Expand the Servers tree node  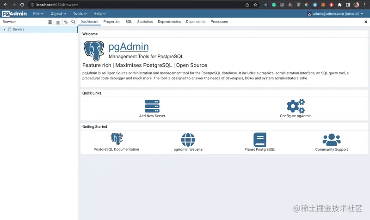coord(4,30)
